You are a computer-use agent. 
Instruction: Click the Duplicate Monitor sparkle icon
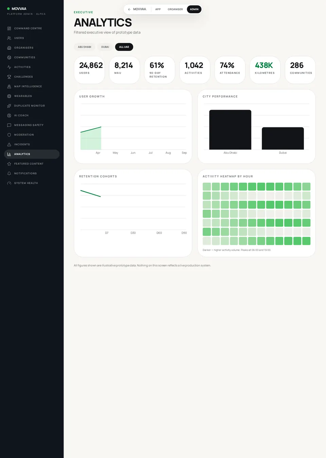point(9,106)
